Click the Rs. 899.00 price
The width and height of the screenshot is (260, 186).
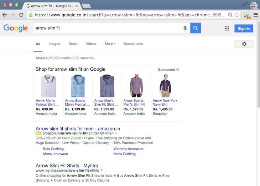click(44, 109)
